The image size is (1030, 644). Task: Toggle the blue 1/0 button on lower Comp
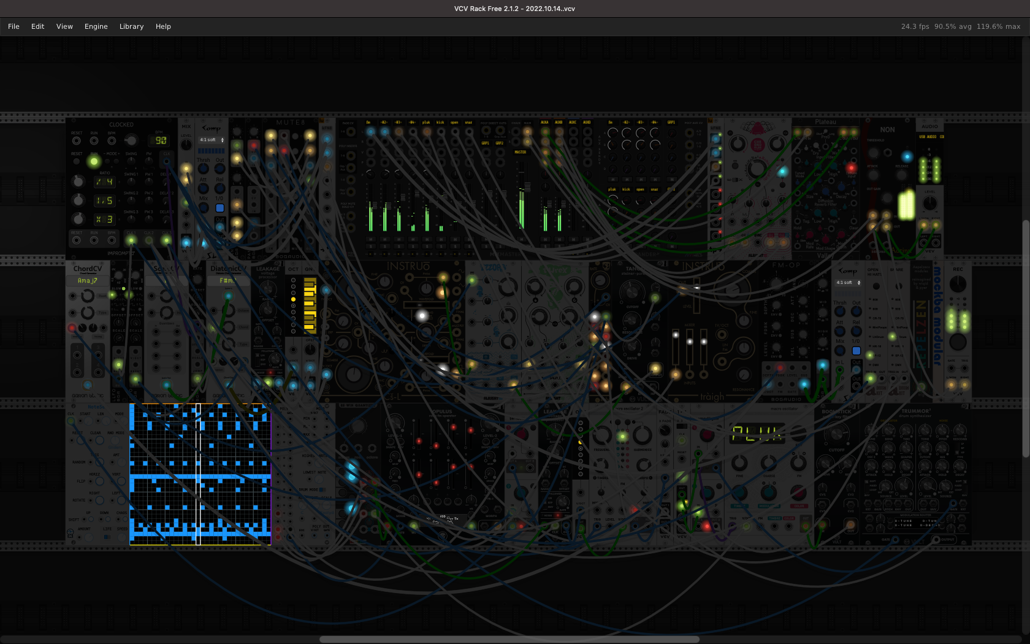tap(856, 351)
